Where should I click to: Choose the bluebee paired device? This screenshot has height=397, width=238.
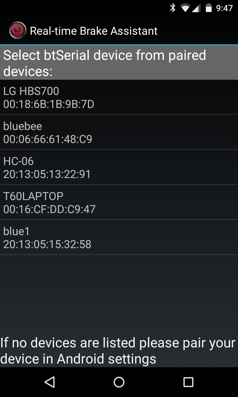coord(119,132)
